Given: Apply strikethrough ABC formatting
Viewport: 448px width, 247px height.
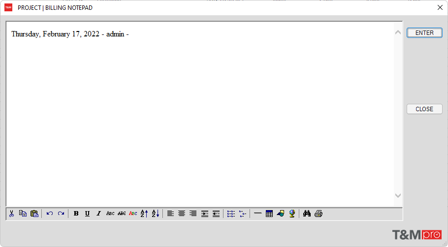Looking at the screenshot, I should tap(122, 214).
